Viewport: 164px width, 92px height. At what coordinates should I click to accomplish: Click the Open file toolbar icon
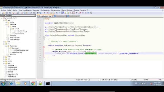tap(4, 13)
